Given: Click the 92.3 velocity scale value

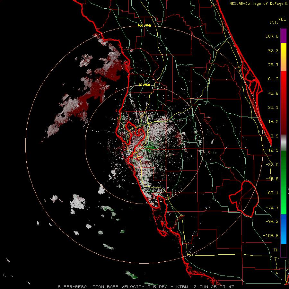Looking at the screenshot, I should click(273, 50).
